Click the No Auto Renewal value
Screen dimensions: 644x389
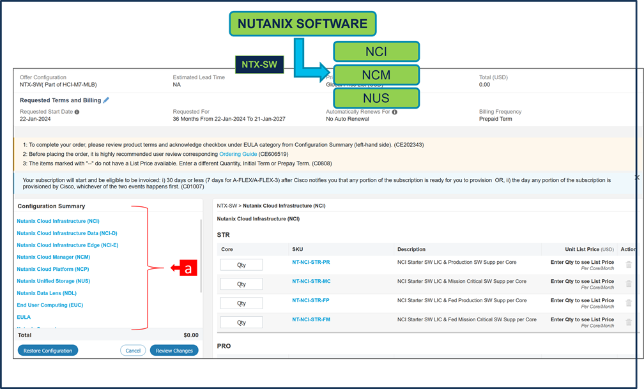[348, 119]
